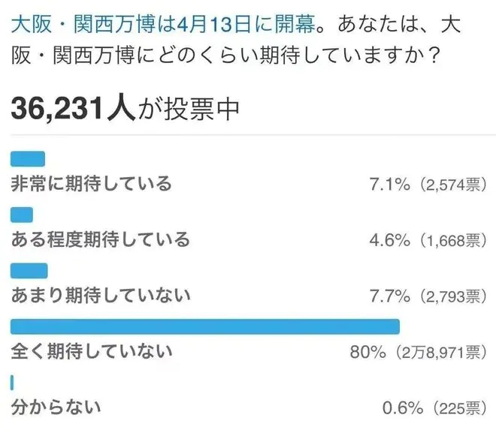The image size is (496, 433).
Task: Click the blue bar above 非常に期待している
Action: click(x=28, y=159)
